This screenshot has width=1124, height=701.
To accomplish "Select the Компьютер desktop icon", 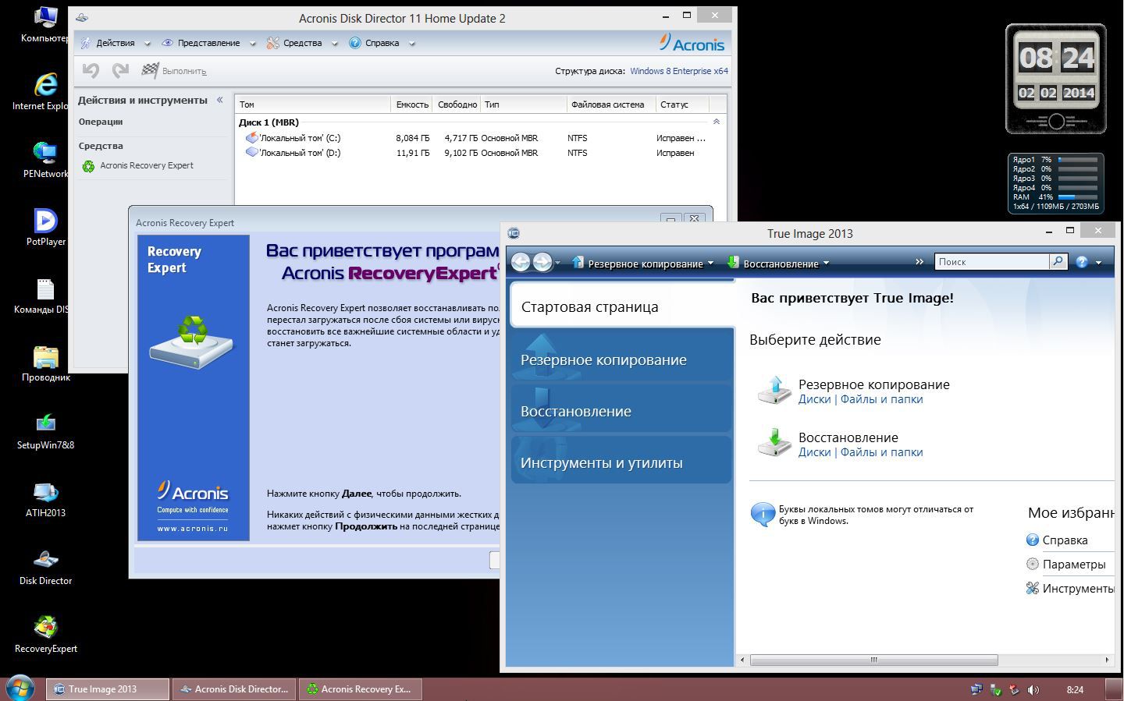I will [45, 23].
